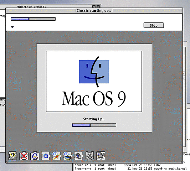
Task: Click the Mac OS 9 Finder face logo
Action: (94, 72)
